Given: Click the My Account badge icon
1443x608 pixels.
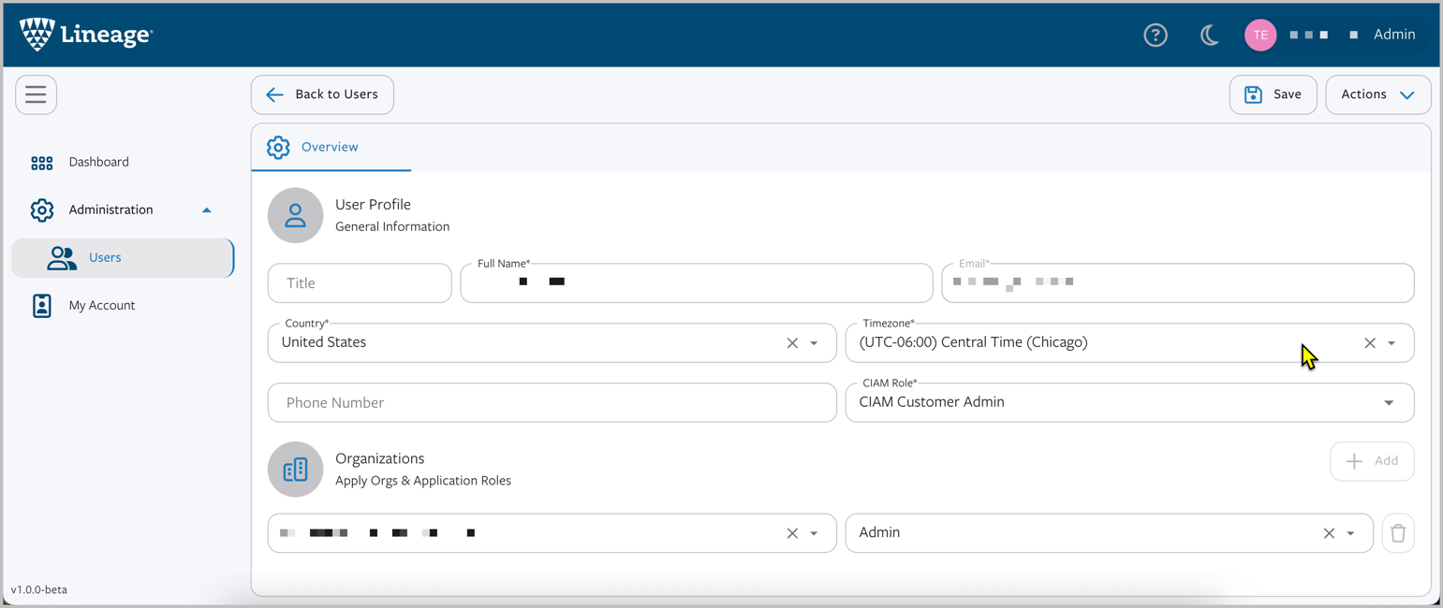Looking at the screenshot, I should (x=41, y=305).
